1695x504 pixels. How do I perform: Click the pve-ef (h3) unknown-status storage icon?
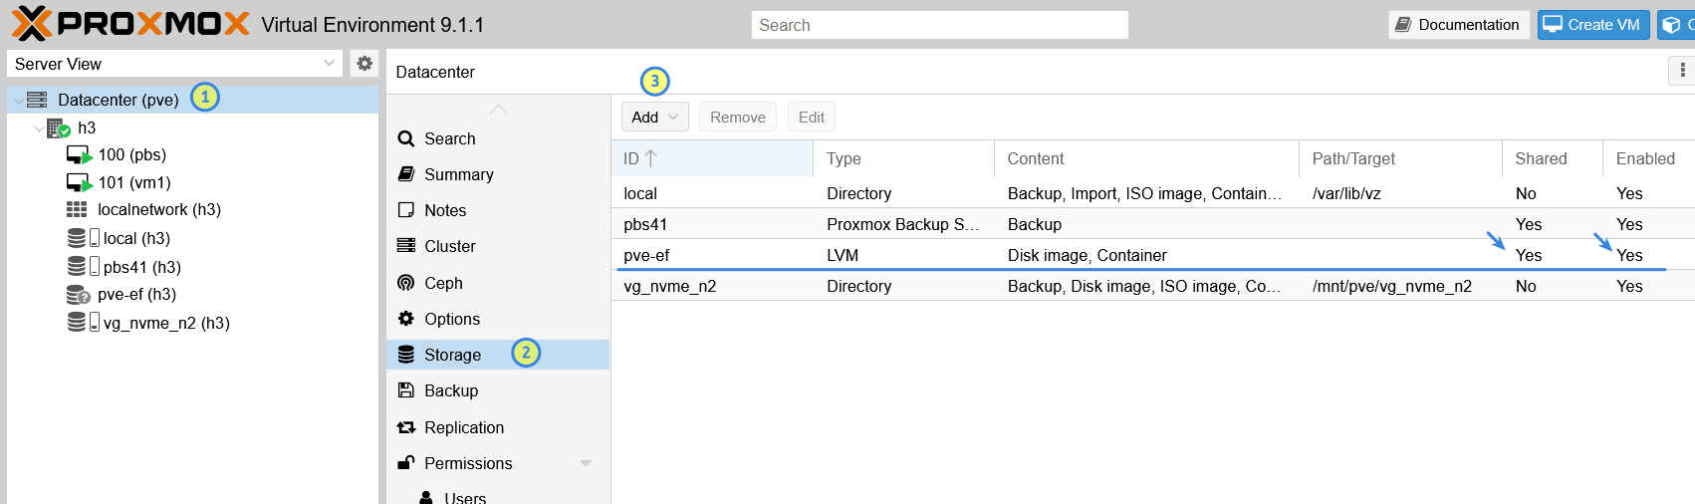point(78,295)
